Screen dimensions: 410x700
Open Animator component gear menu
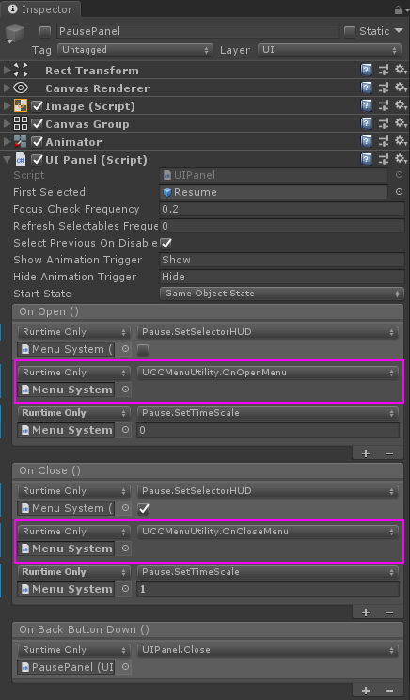point(401,141)
